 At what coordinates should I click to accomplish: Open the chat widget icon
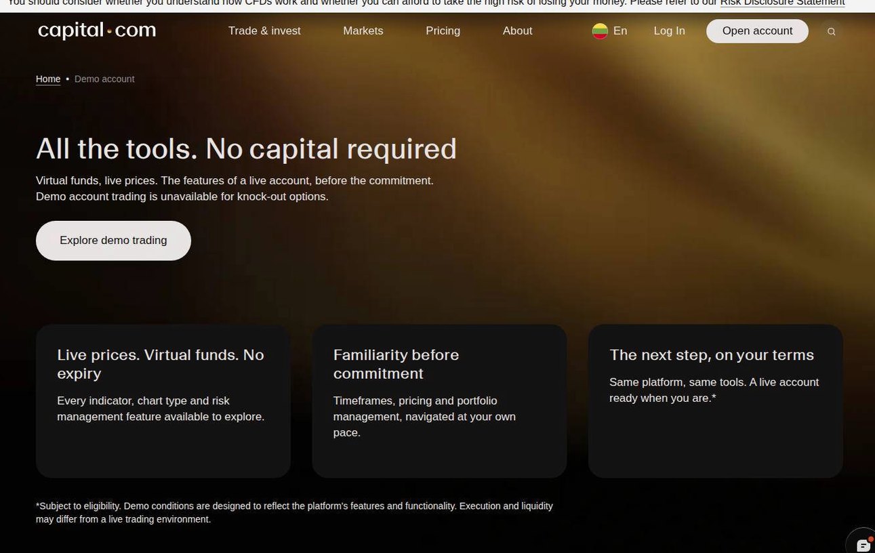tap(862, 544)
